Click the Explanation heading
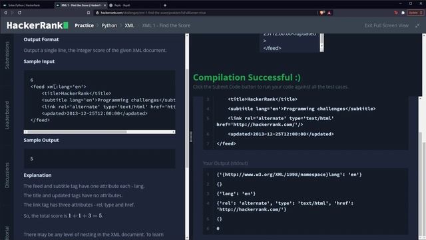Screen dimensions: 426x240 point(37,175)
